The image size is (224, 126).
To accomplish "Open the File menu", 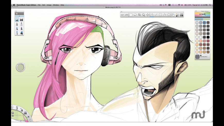I will click(x=39, y=5).
